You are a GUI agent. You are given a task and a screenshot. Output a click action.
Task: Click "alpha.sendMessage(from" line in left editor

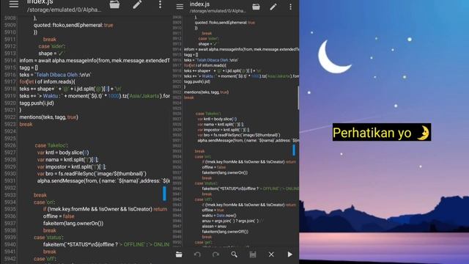point(103,181)
